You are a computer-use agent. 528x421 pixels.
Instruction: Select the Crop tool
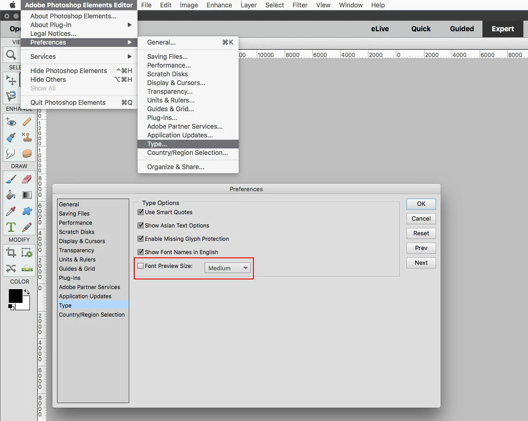pos(11,252)
